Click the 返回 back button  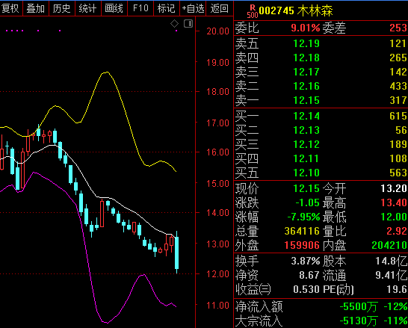[220, 8]
